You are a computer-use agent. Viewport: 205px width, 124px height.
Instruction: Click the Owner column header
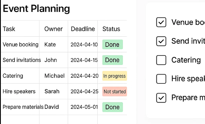pos(54,29)
